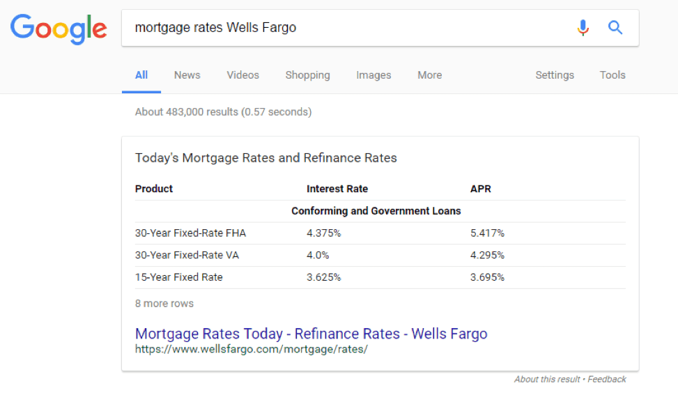This screenshot has width=678, height=397.
Task: Select the All results tab
Action: pyautogui.click(x=141, y=75)
